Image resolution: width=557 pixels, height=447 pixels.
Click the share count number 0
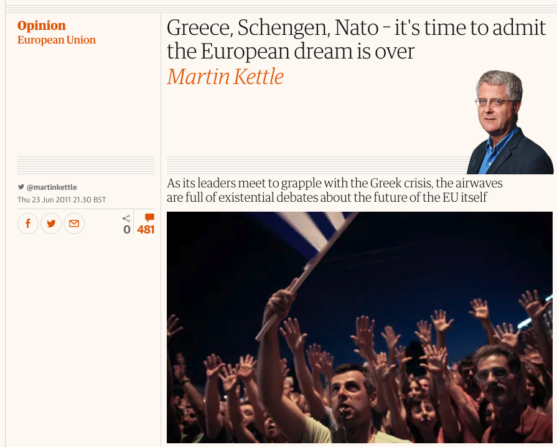[127, 230]
